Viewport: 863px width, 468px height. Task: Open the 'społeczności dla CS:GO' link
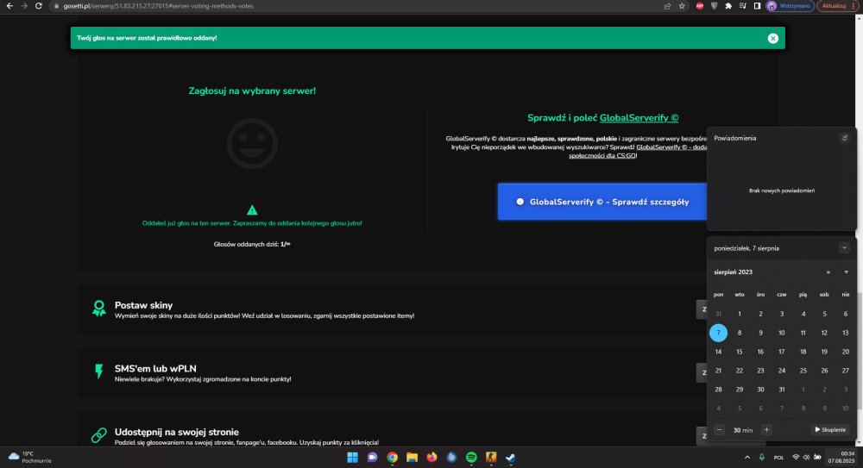tap(602, 156)
